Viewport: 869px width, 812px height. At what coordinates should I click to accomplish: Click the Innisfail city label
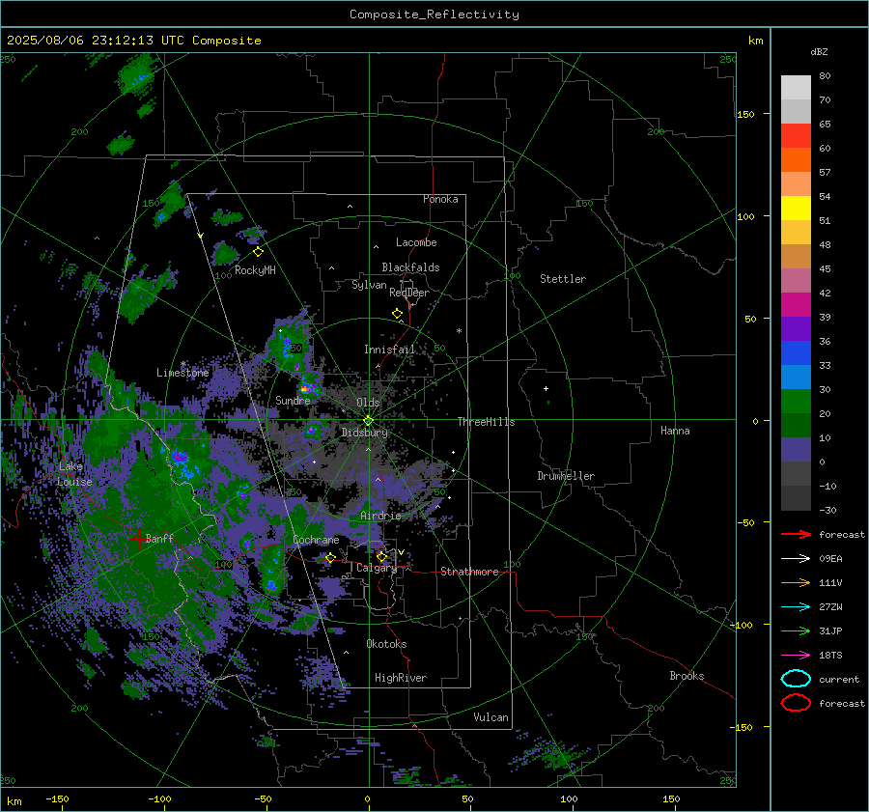[390, 350]
